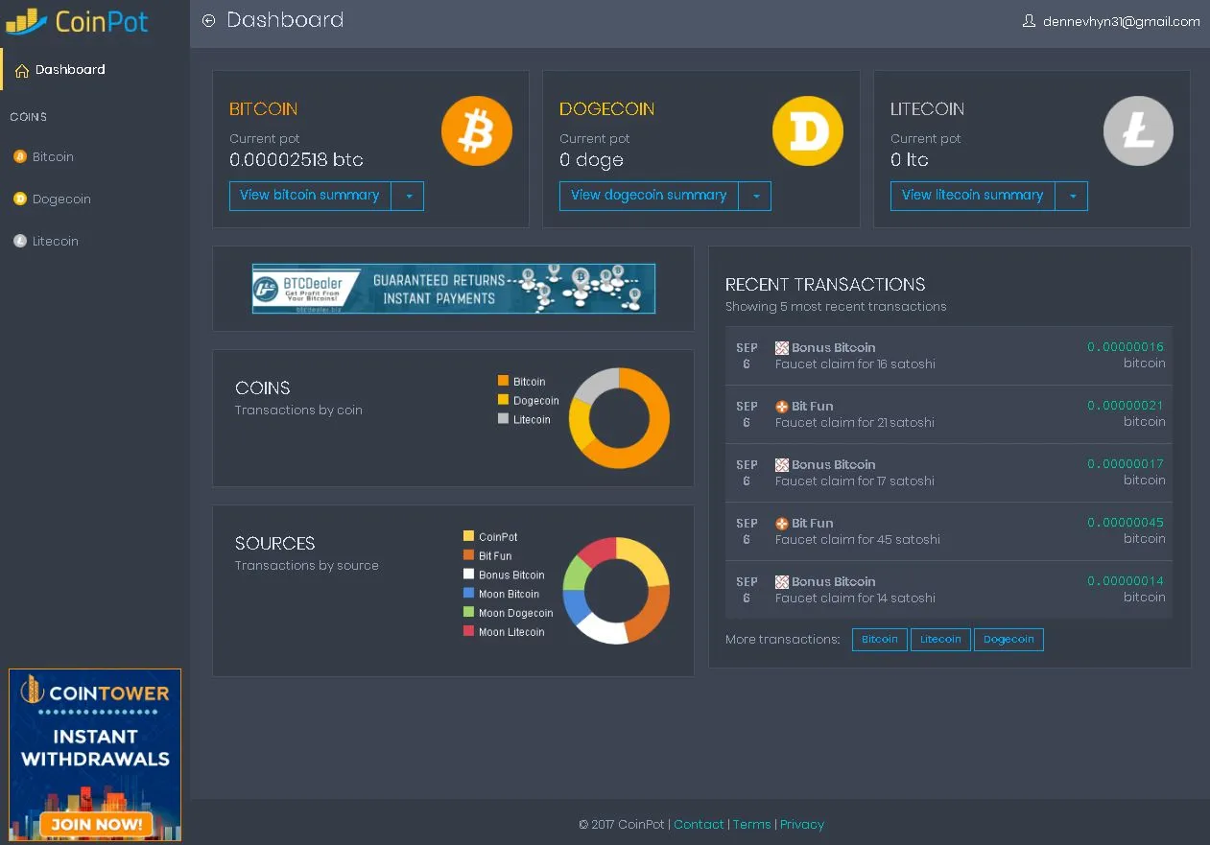This screenshot has height=845, width=1210.
Task: Open the Litecoin sidebar menu item
Action: [x=95, y=241]
